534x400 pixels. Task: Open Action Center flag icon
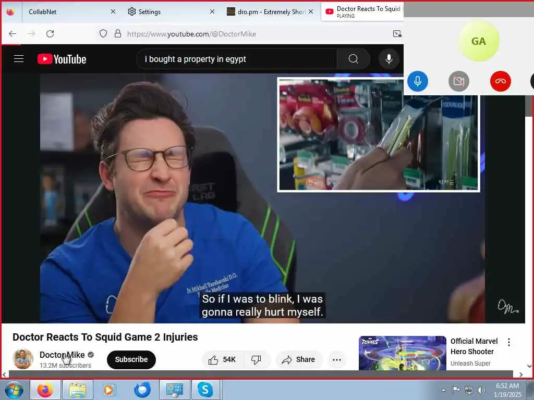pos(456,390)
